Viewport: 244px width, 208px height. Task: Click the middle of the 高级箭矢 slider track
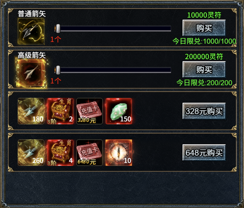[x=113, y=70]
